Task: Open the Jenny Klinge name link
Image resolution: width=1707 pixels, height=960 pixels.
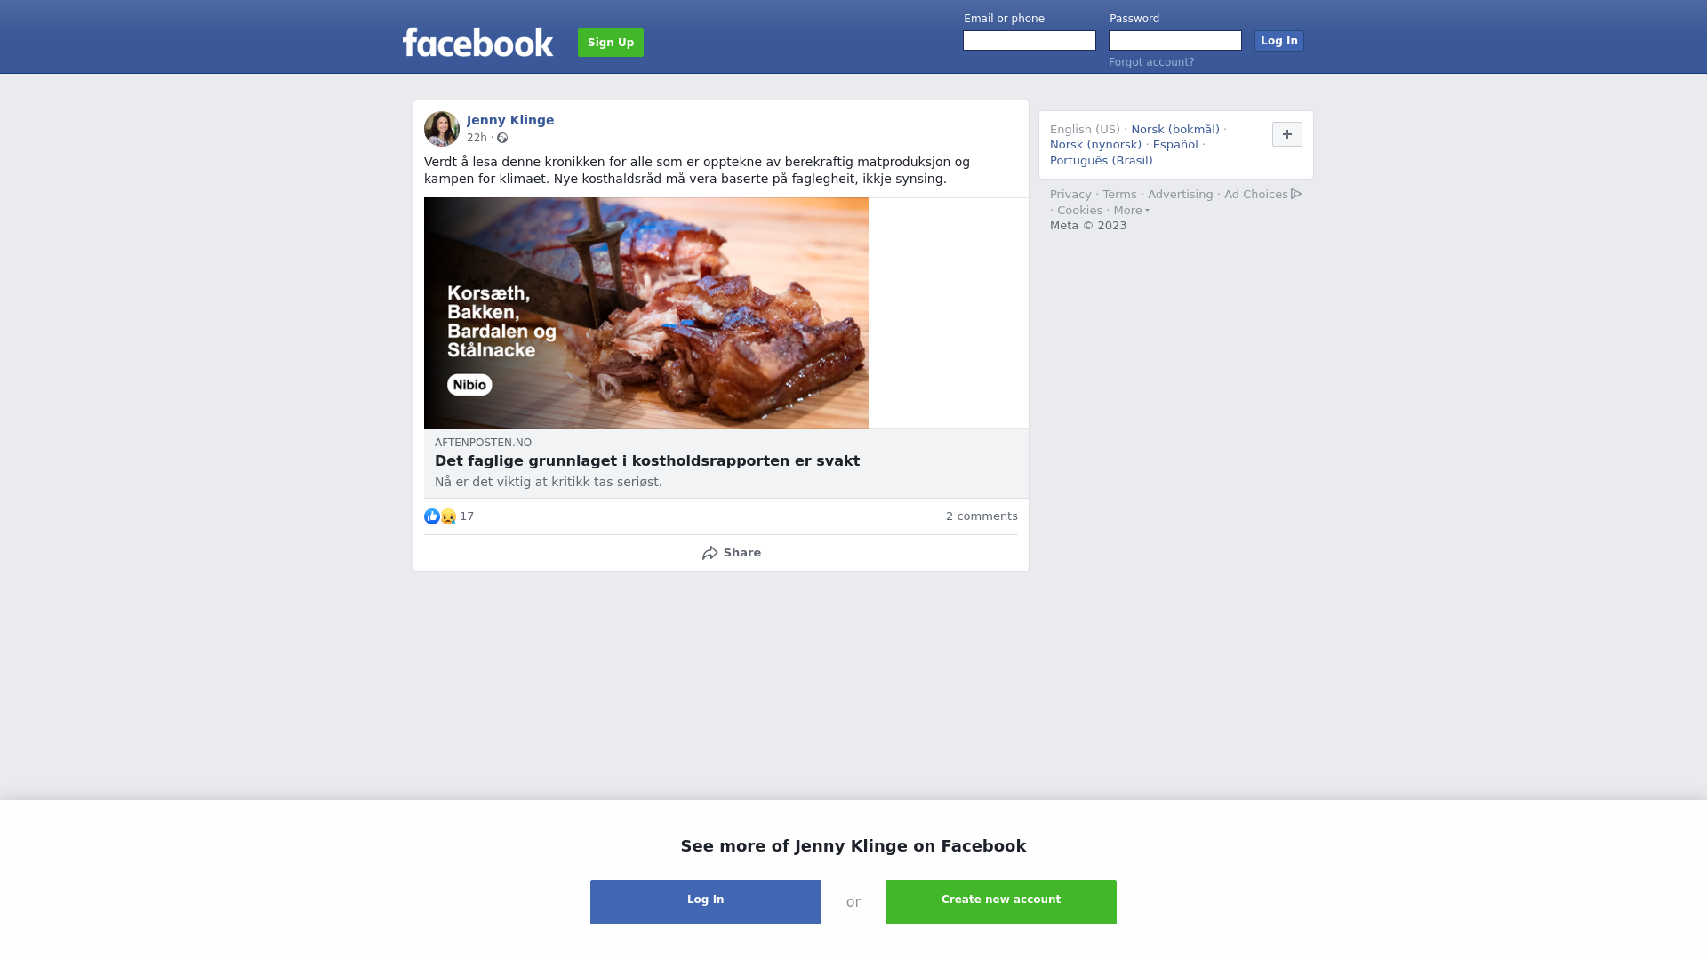Action: [510, 120]
